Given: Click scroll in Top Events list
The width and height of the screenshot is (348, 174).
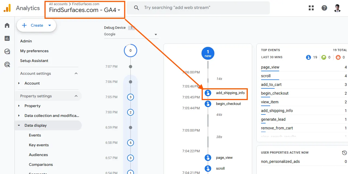Looking at the screenshot, I should click(x=266, y=76).
